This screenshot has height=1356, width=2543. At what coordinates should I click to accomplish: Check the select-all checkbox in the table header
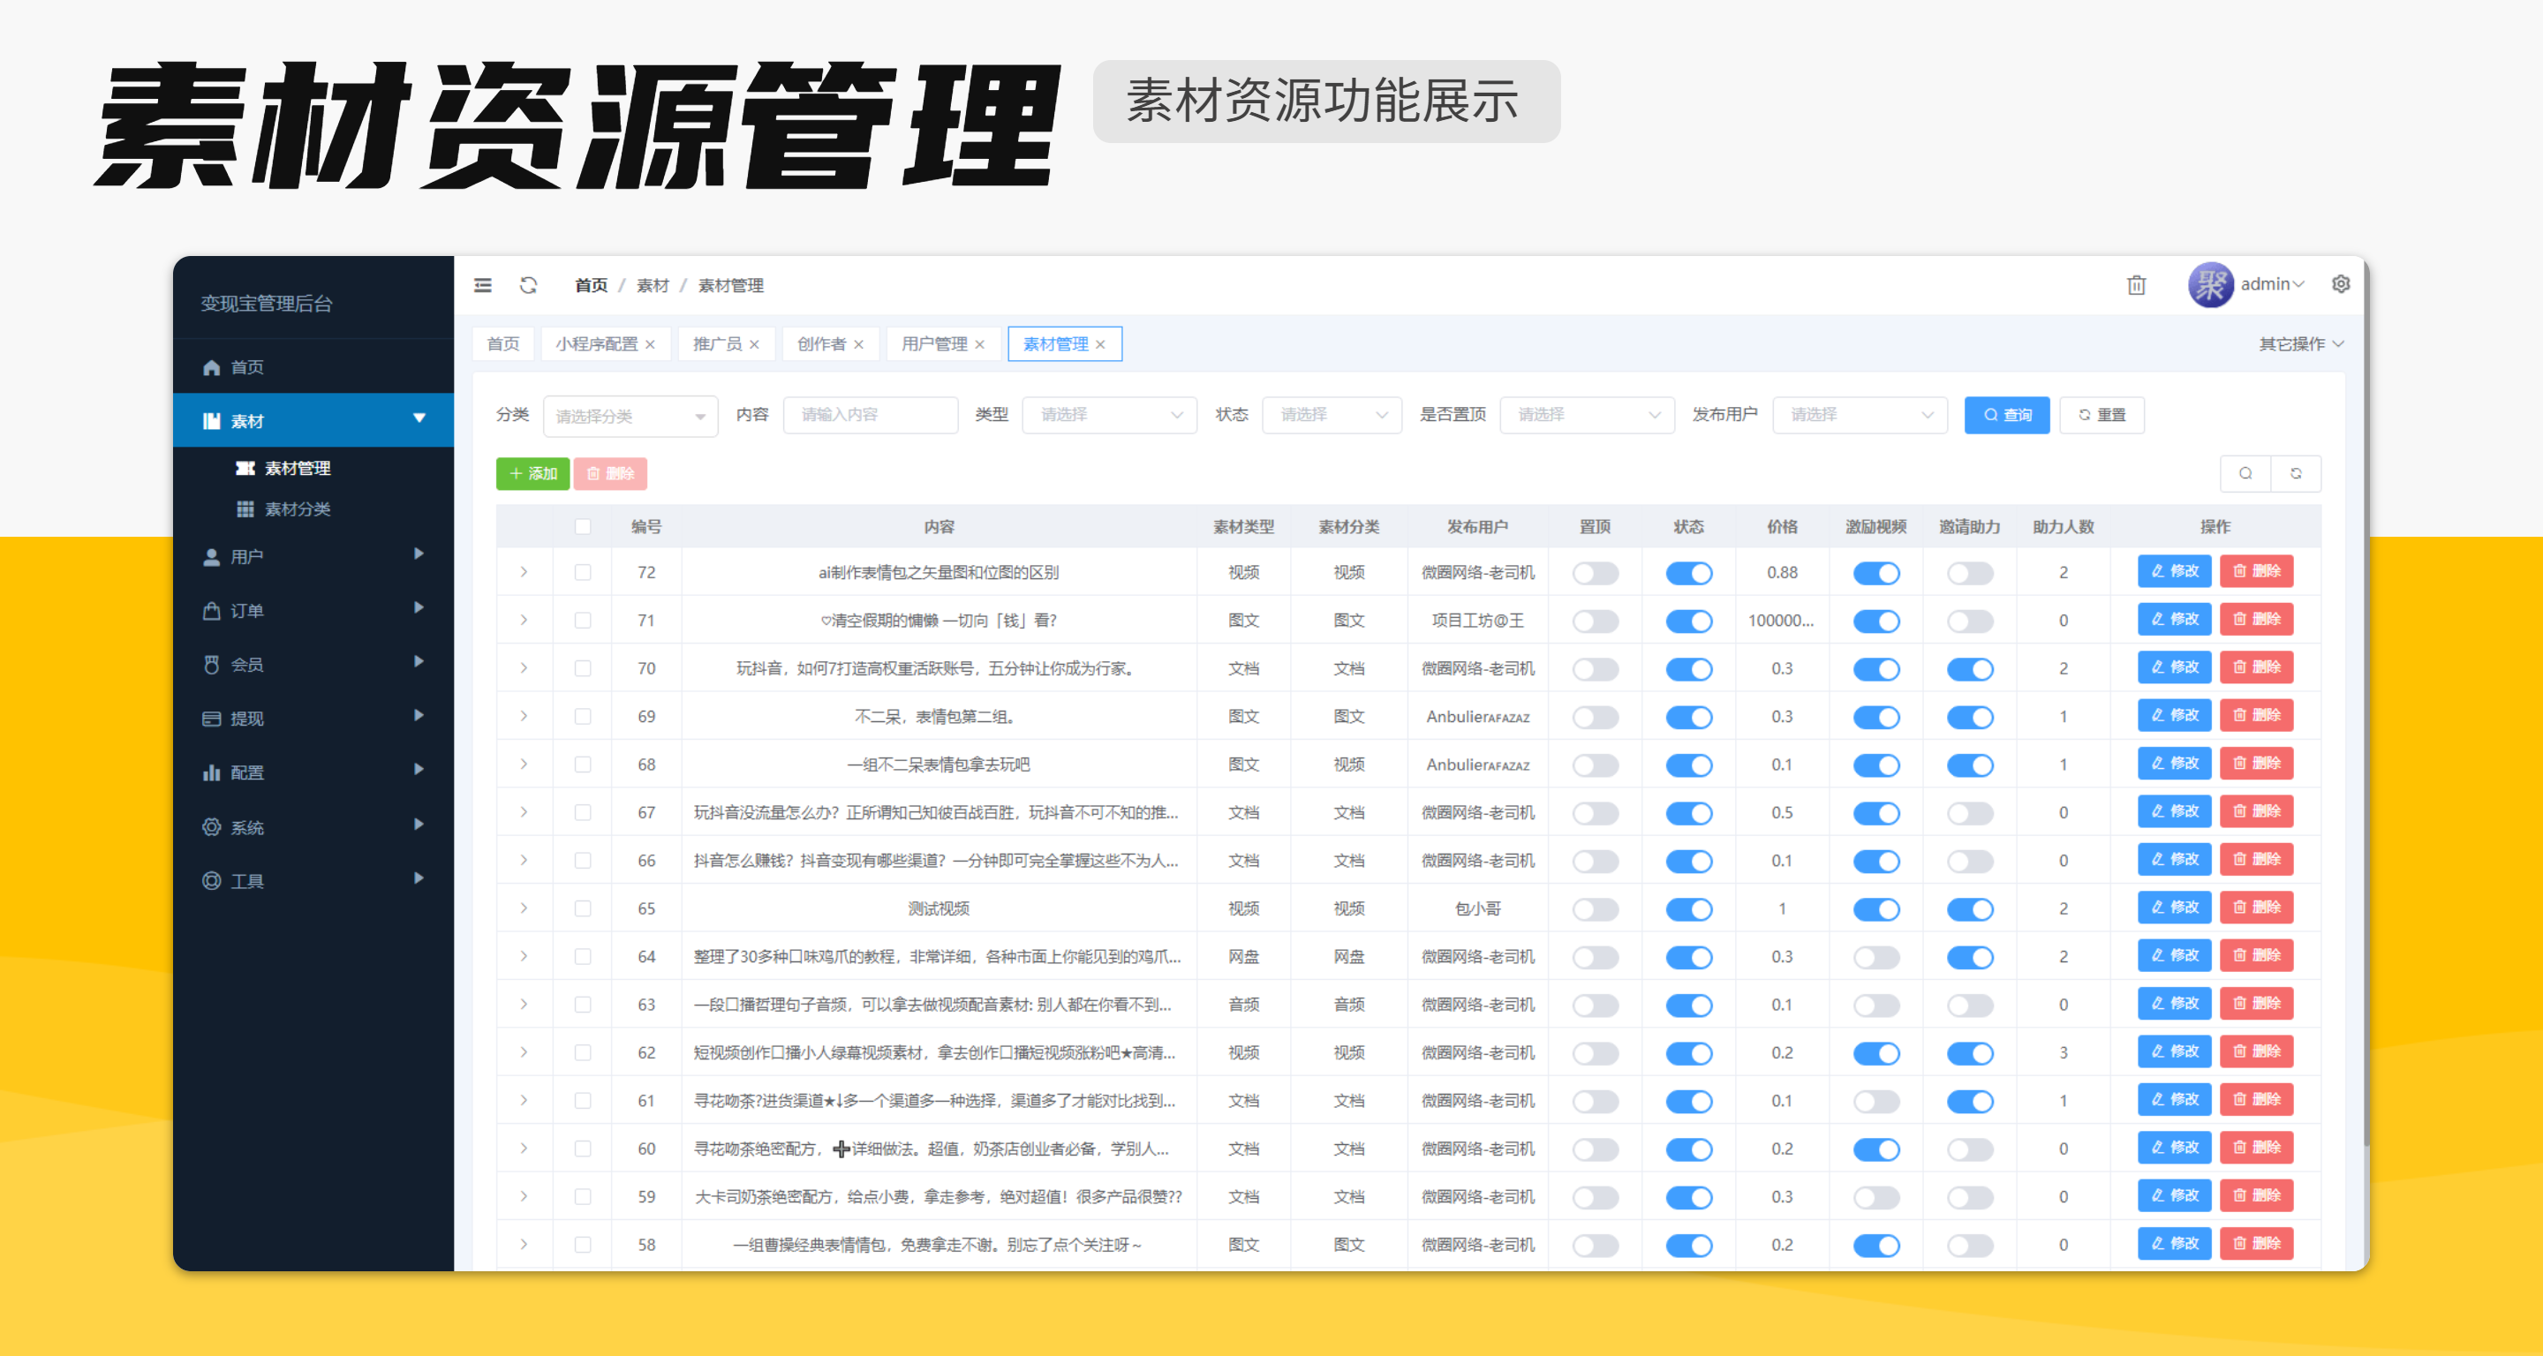[x=583, y=527]
